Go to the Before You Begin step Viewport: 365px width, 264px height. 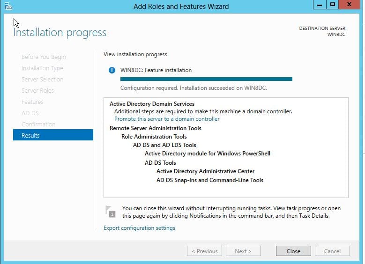point(44,57)
